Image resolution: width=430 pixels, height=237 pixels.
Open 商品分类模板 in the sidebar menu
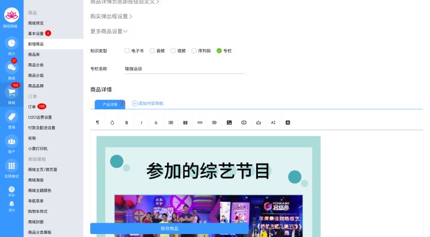pos(40,232)
